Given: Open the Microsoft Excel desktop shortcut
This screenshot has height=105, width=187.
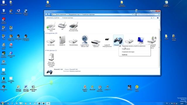Looking at the screenshot, I should (x=18, y=88).
